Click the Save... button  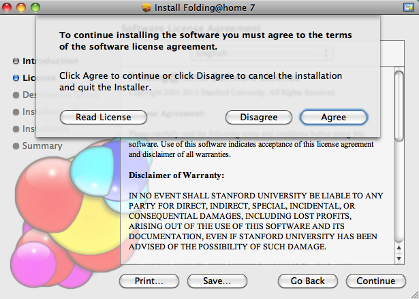(217, 281)
